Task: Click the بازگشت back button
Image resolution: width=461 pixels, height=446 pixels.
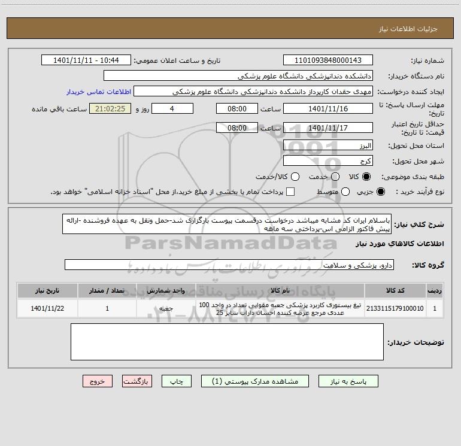Action: [137, 381]
